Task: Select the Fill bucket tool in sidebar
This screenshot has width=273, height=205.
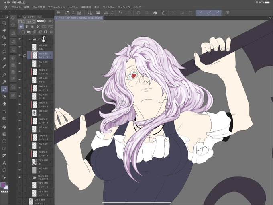Action: coord(4,127)
